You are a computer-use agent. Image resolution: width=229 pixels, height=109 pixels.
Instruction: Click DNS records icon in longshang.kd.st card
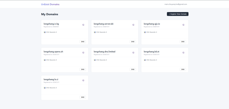point(145,60)
